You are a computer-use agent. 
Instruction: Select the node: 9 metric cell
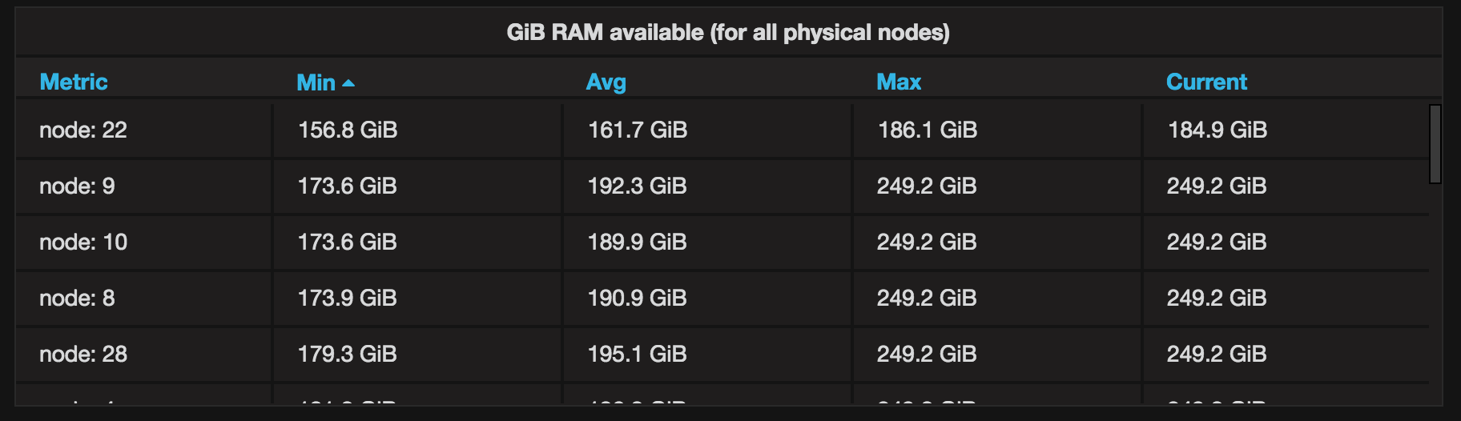click(x=77, y=186)
